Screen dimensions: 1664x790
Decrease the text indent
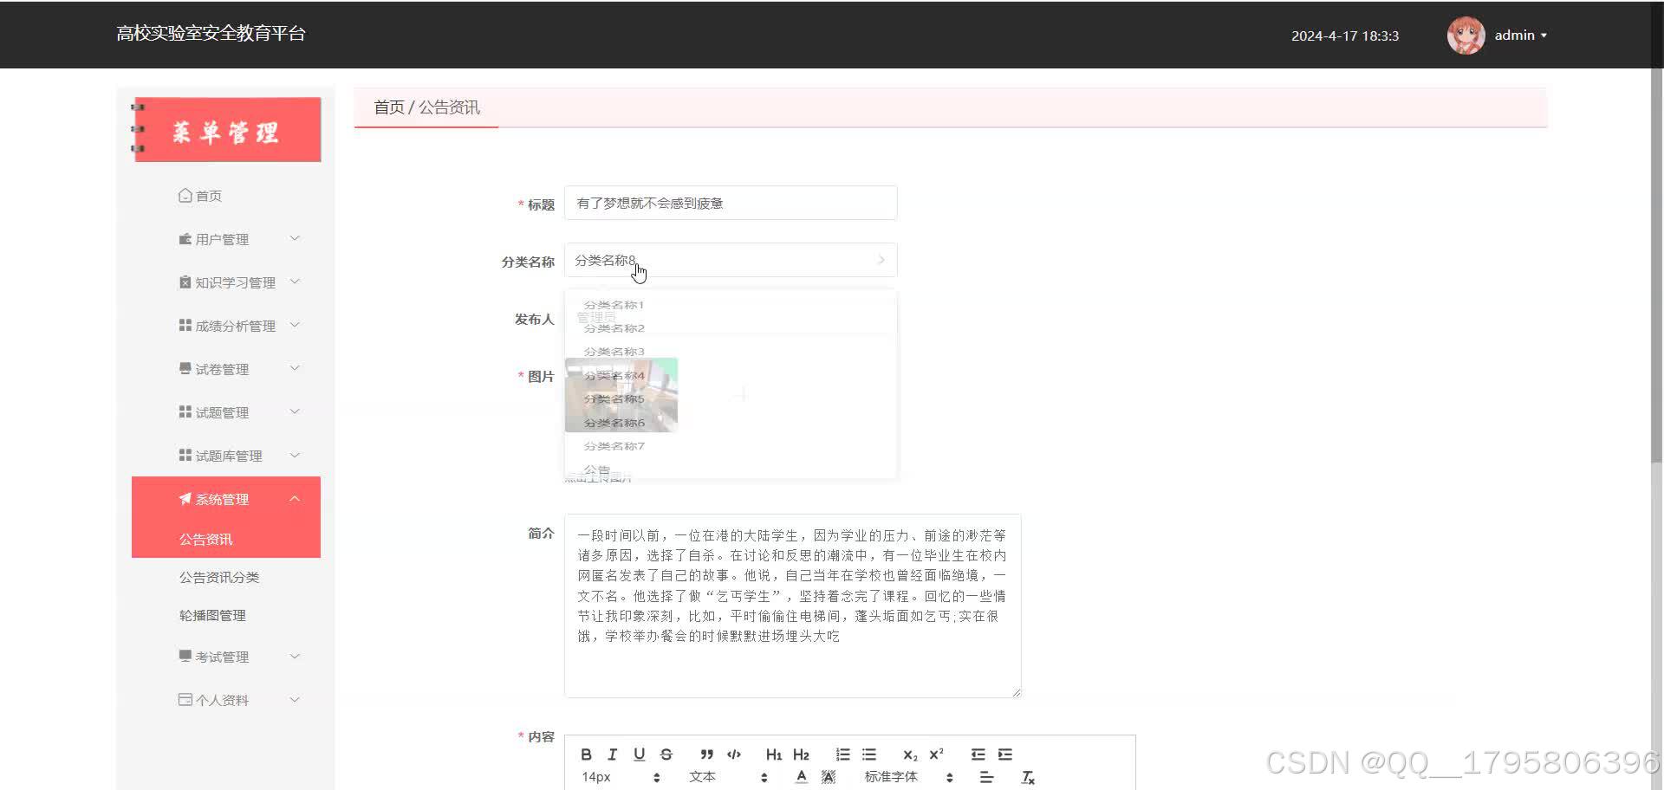pos(978,754)
